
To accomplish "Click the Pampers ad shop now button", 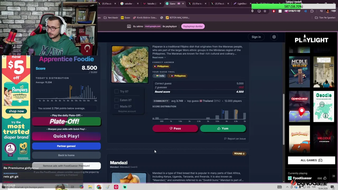I will point(16,111).
